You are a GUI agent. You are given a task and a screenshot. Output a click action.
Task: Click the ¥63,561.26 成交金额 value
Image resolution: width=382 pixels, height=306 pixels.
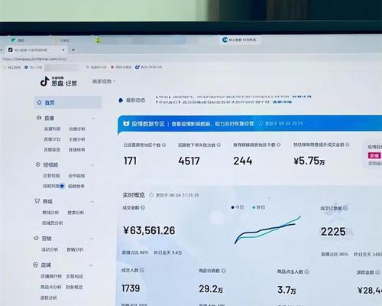[x=149, y=230]
